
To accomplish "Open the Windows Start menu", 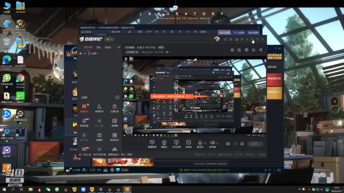I will point(4,189).
